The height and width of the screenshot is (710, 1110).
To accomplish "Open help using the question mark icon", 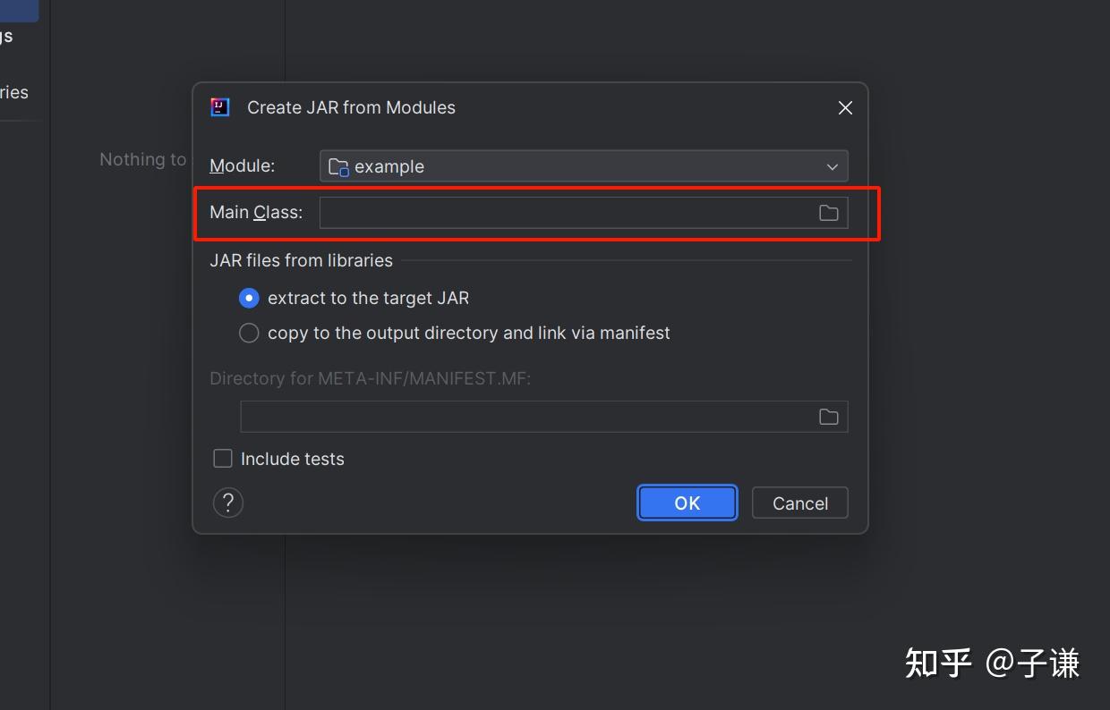I will click(227, 503).
